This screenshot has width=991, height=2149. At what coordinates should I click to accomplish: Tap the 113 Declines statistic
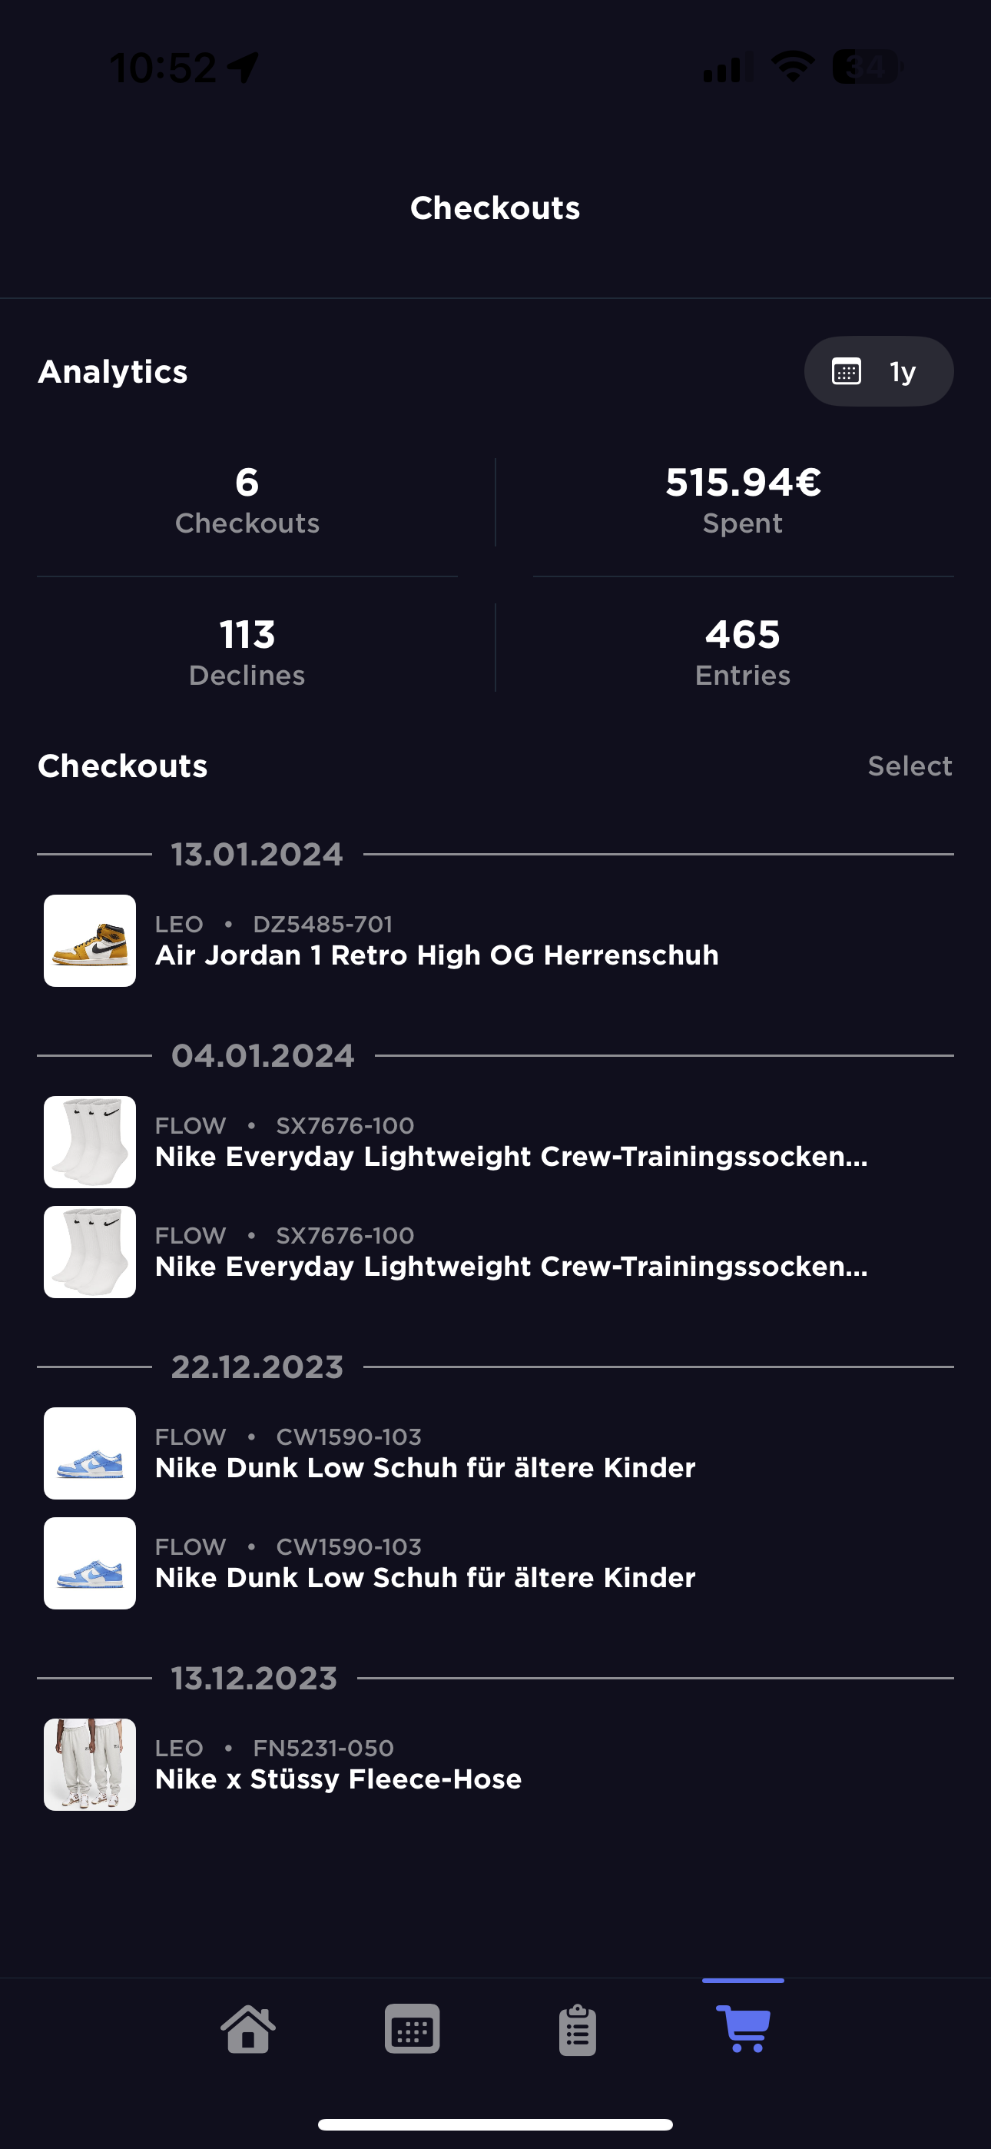247,652
